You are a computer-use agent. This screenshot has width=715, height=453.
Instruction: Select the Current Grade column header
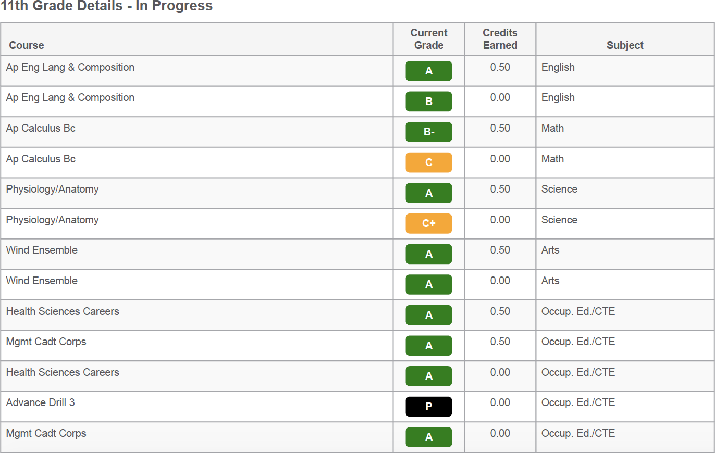pos(429,39)
